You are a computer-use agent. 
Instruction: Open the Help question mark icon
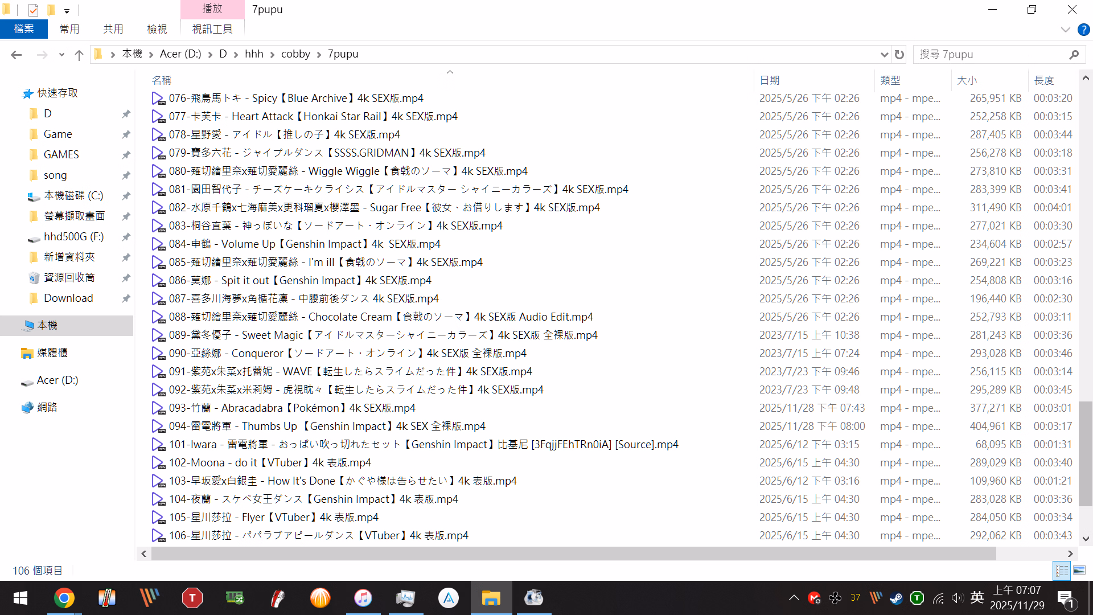click(x=1083, y=30)
